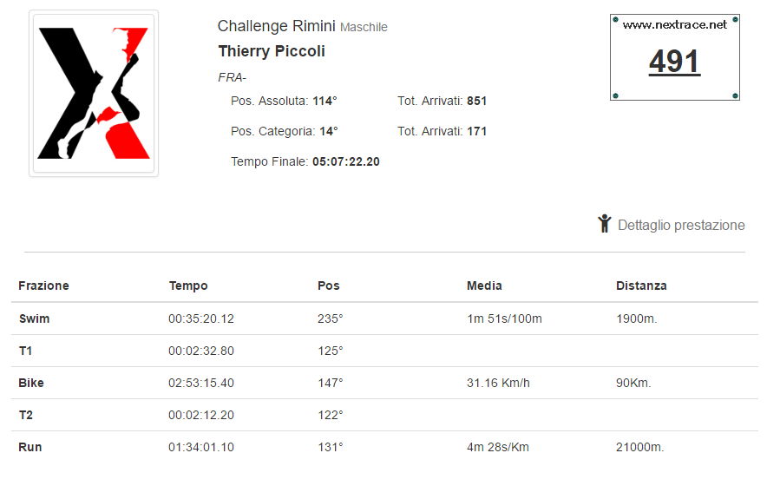
Task: Open the Dettaglio prestazione link
Action: [x=681, y=225]
